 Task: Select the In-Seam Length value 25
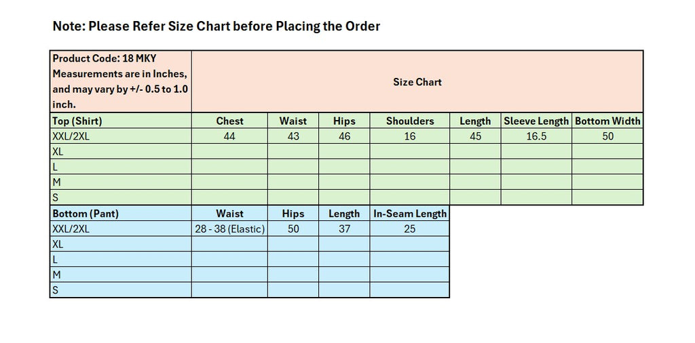click(410, 229)
